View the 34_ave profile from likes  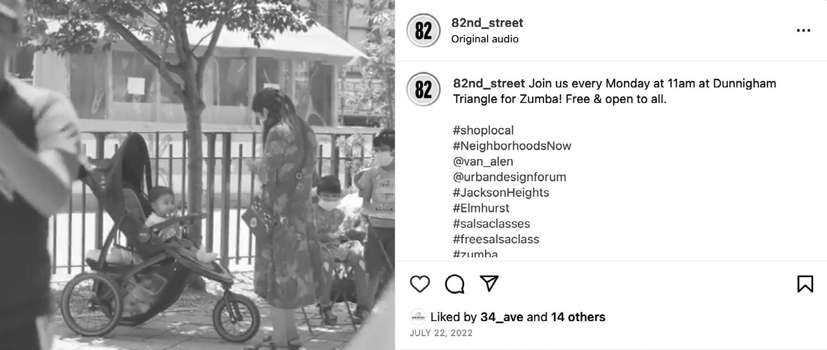tap(502, 317)
